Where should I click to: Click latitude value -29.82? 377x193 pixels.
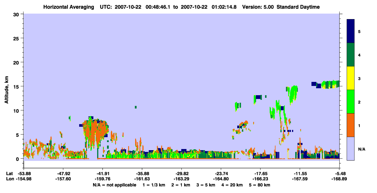tap(182, 174)
